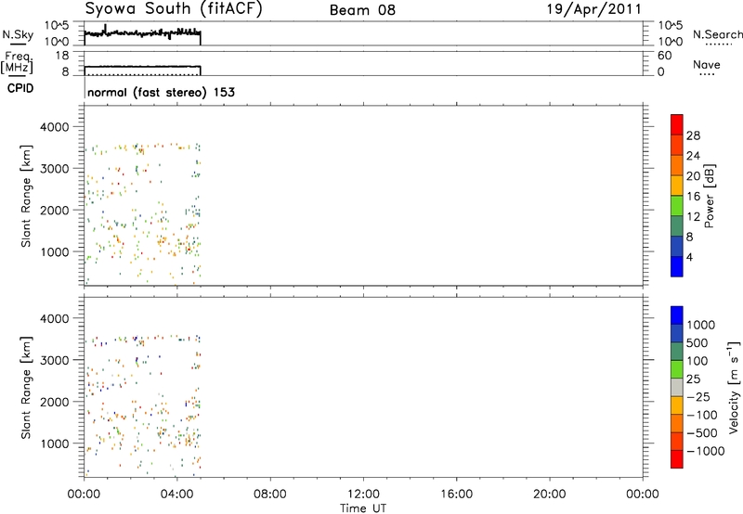
Task: Click the '4' Power colorbar label
Action: 689,258
